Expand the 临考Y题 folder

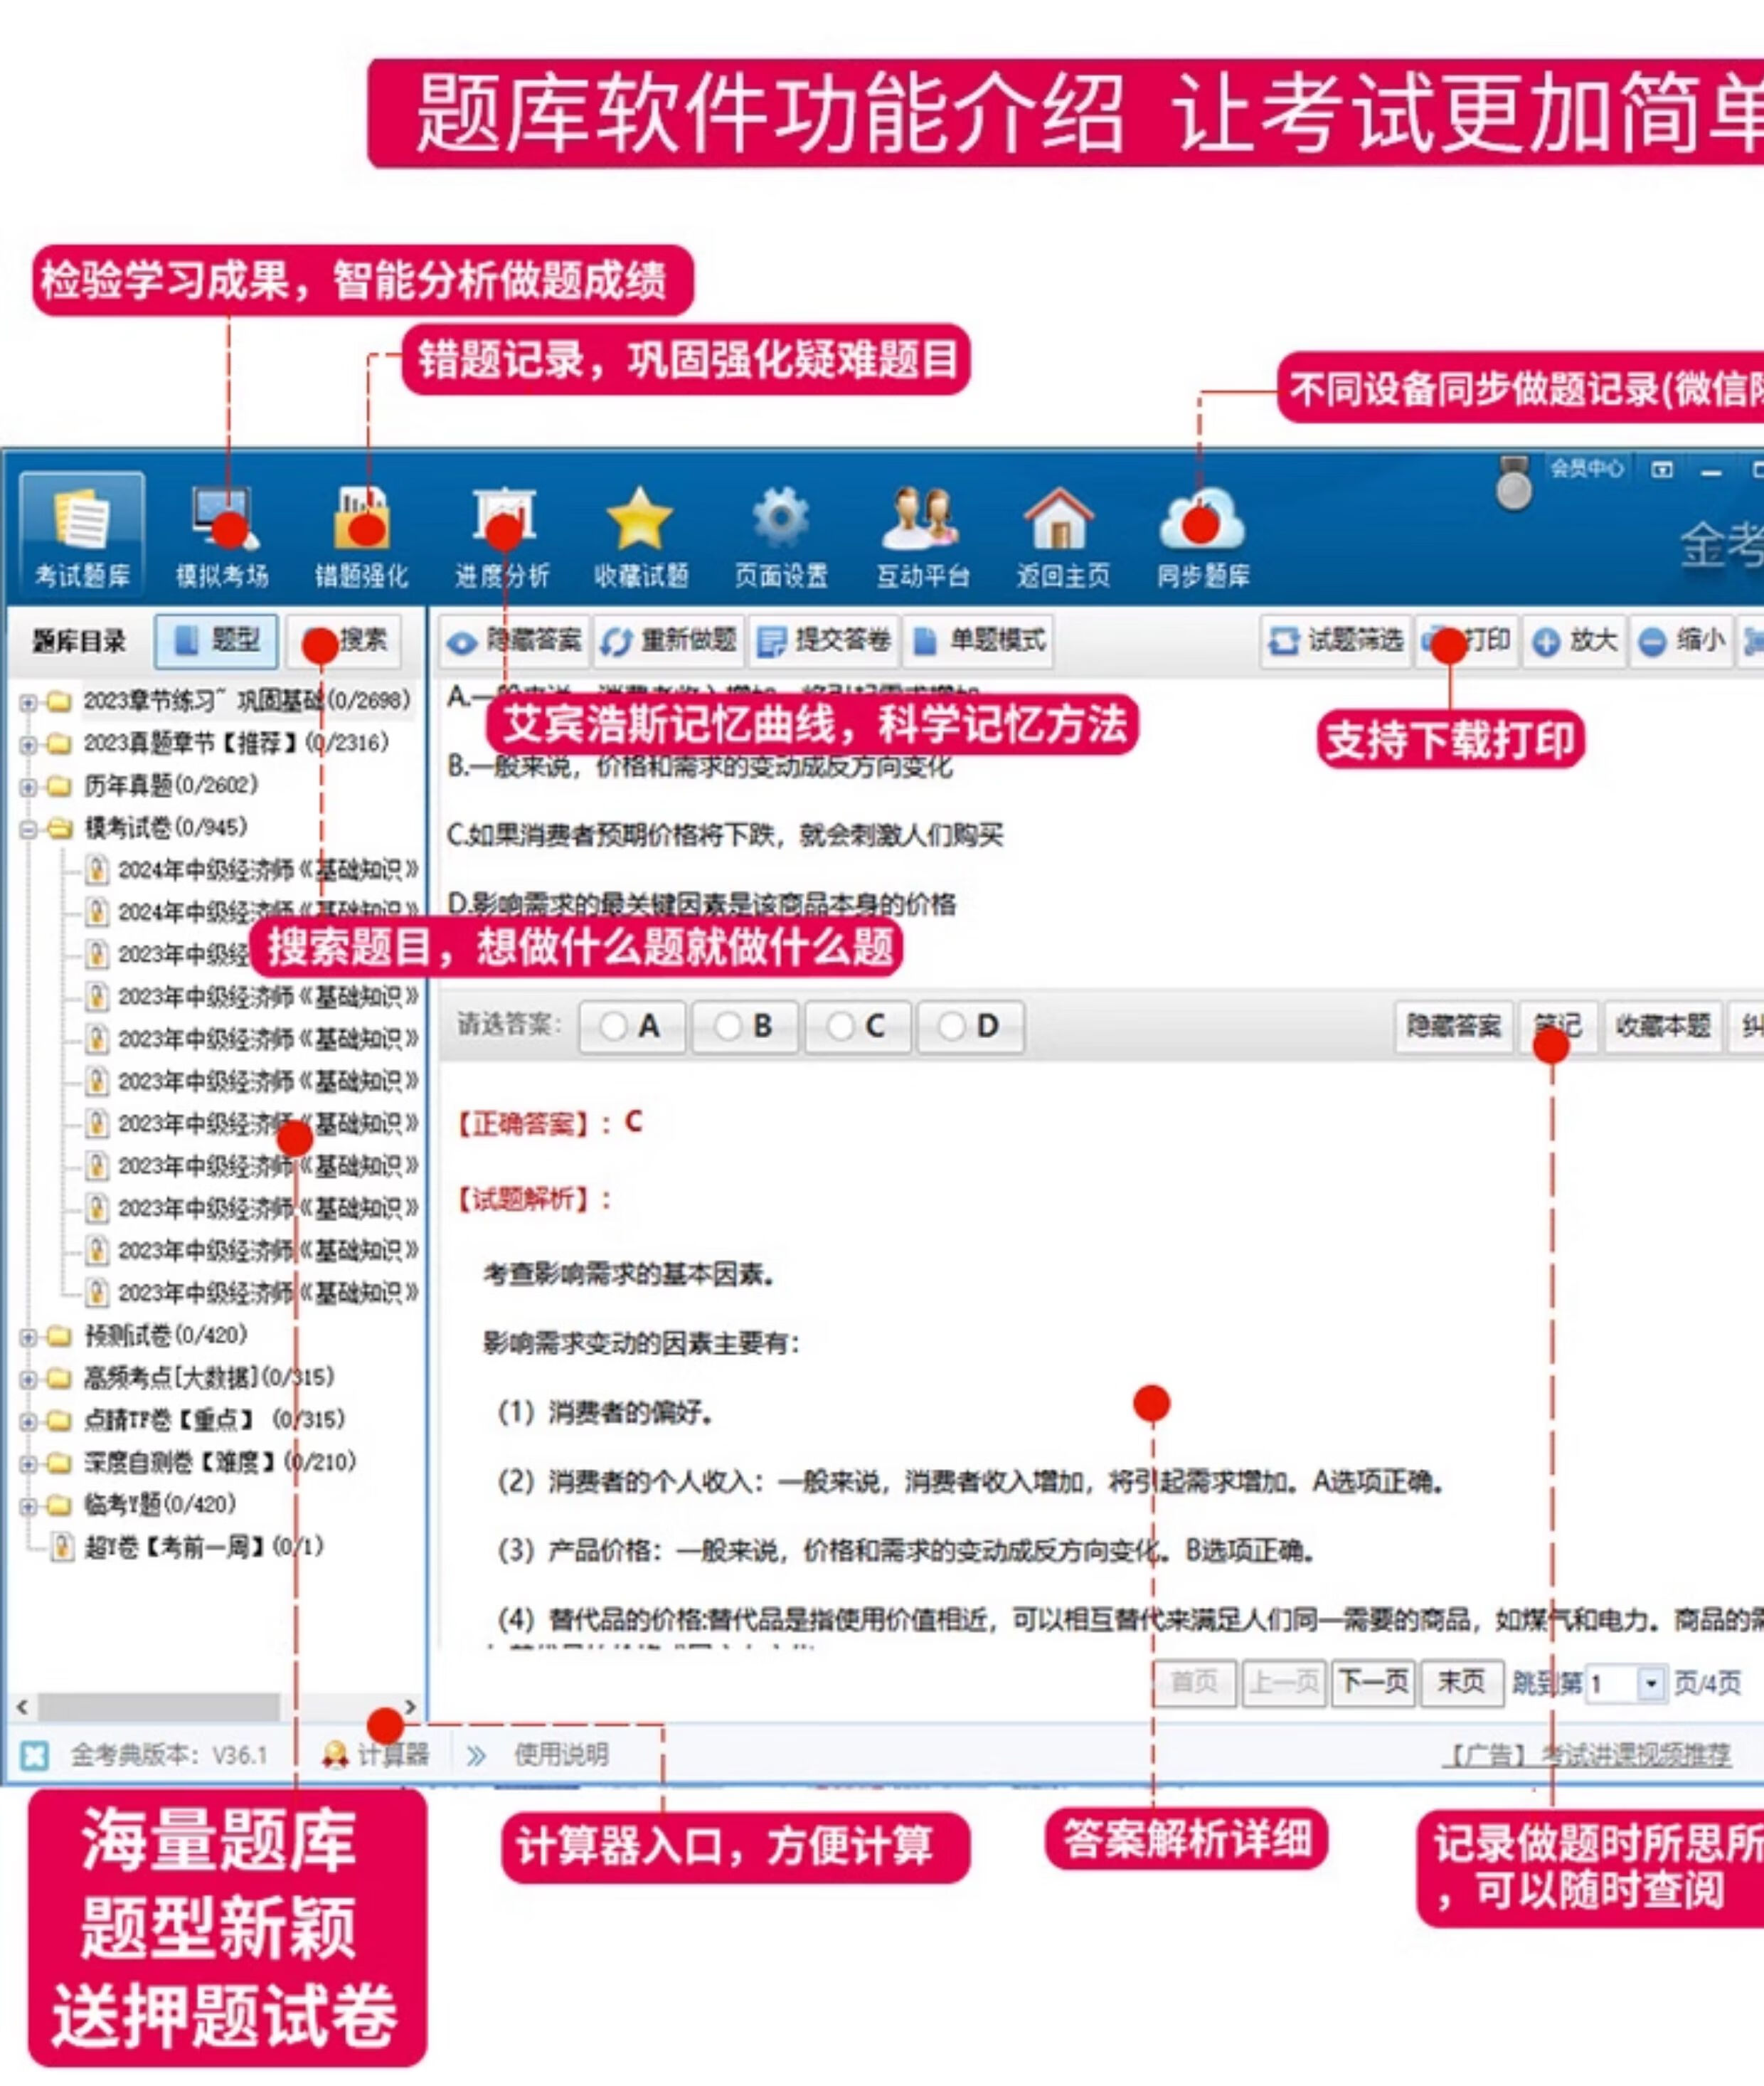click(x=28, y=1506)
